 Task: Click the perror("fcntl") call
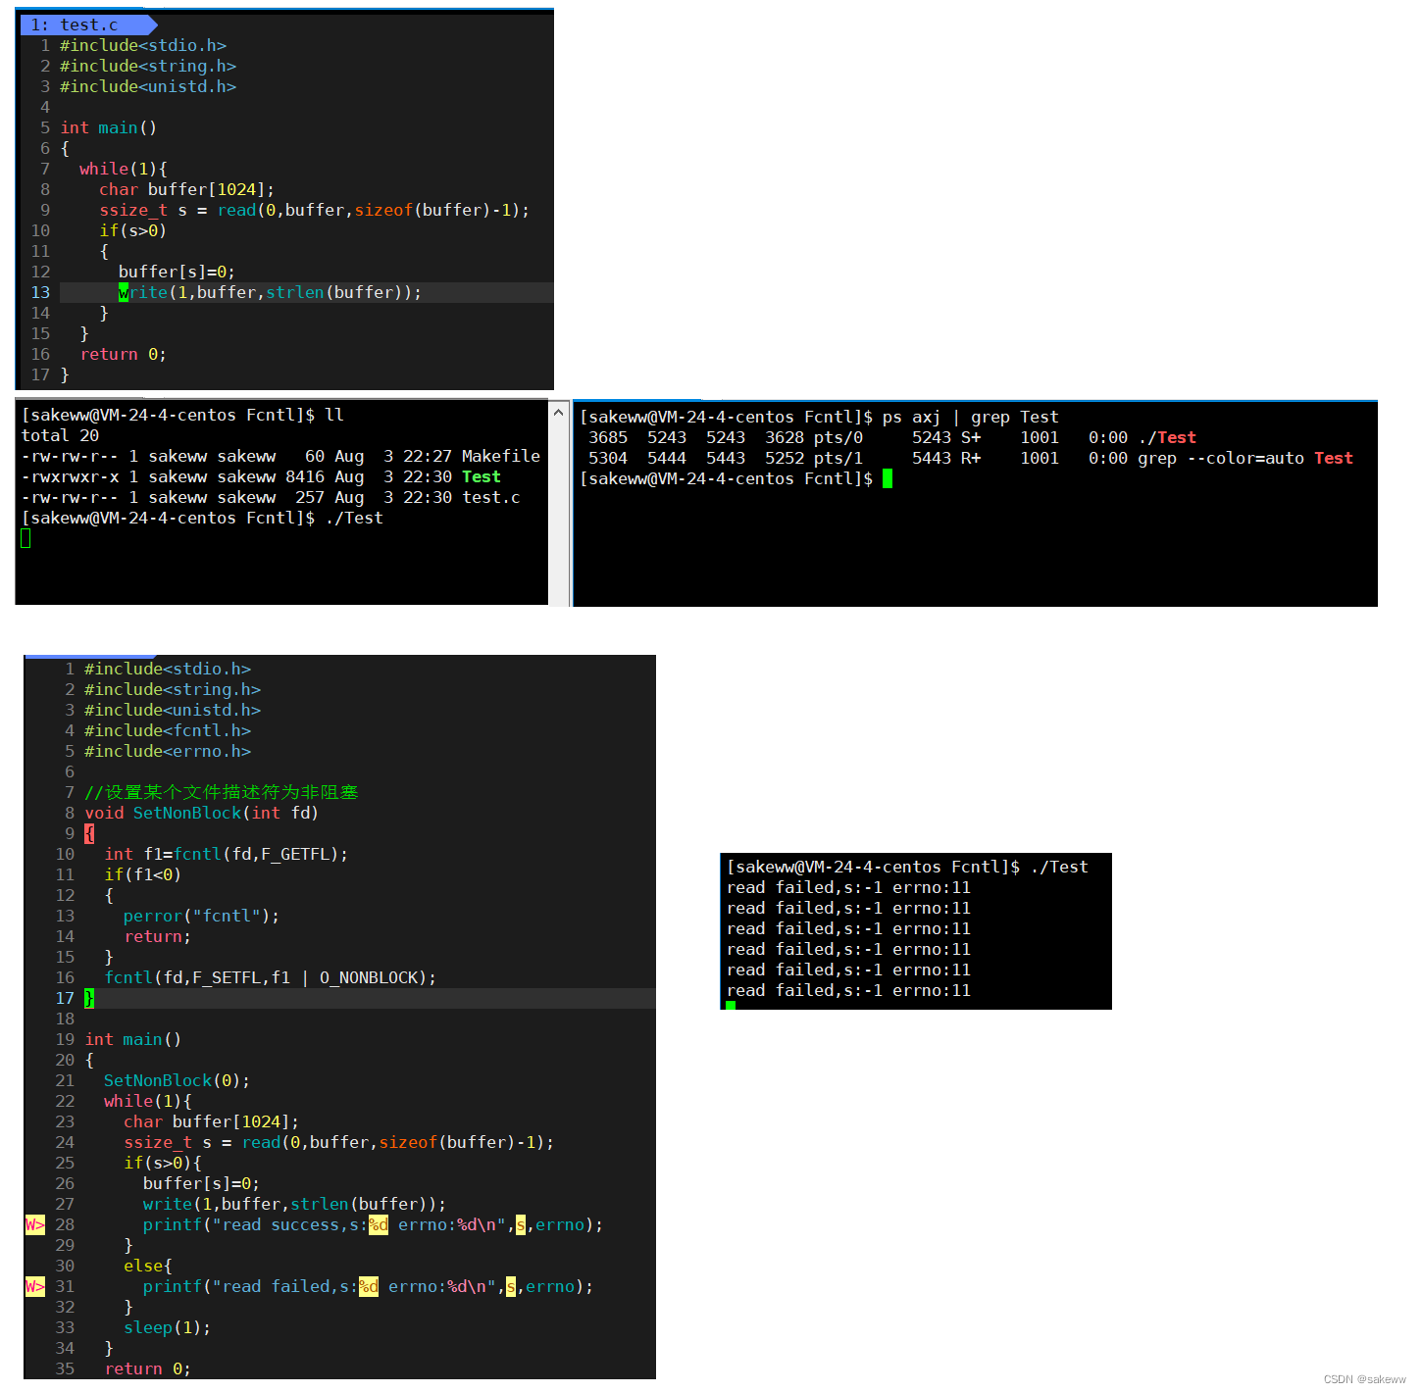(x=201, y=916)
